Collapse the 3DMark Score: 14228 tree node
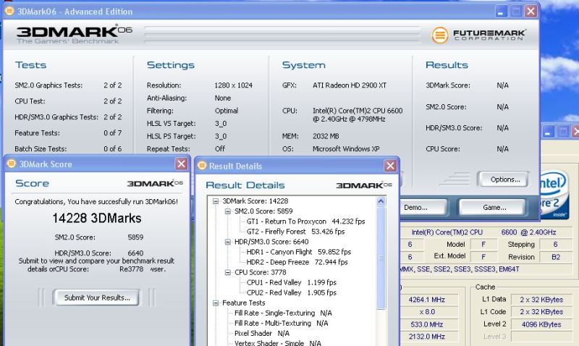Screen dimensions: 579x346 click(x=216, y=201)
